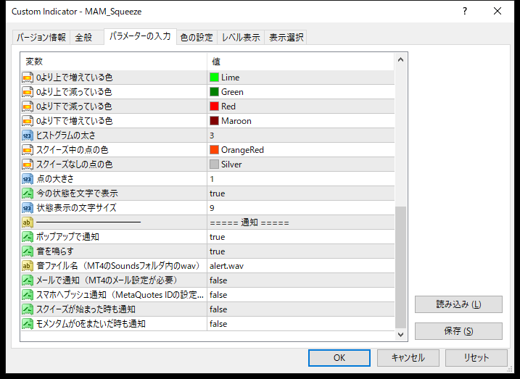Viewport: 520px width, 379px height.
Task: Click the 保存 (S) button
Action: click(458, 331)
